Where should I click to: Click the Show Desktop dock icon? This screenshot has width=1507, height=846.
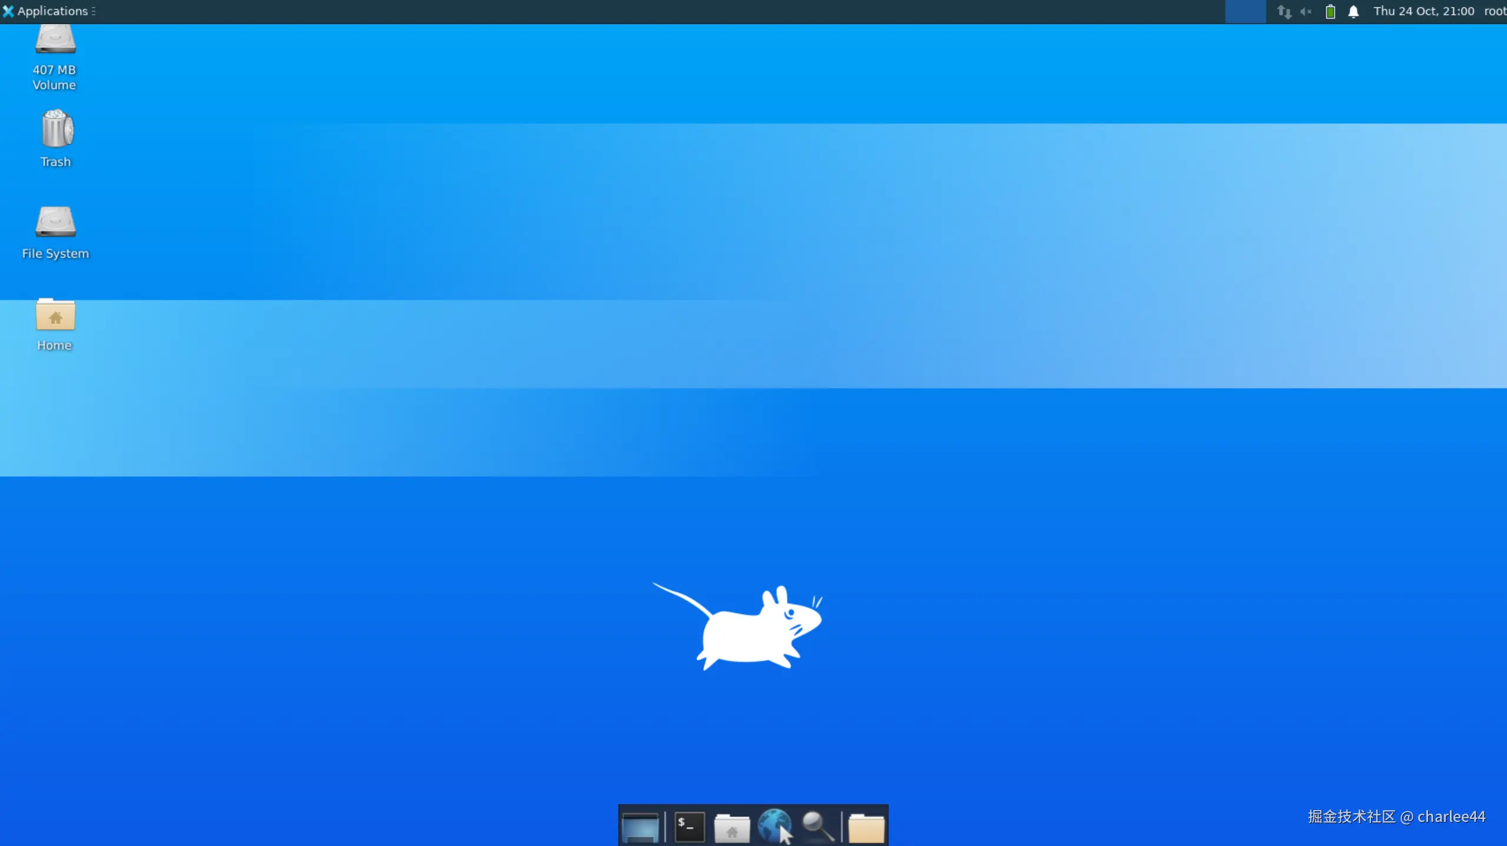pos(640,826)
